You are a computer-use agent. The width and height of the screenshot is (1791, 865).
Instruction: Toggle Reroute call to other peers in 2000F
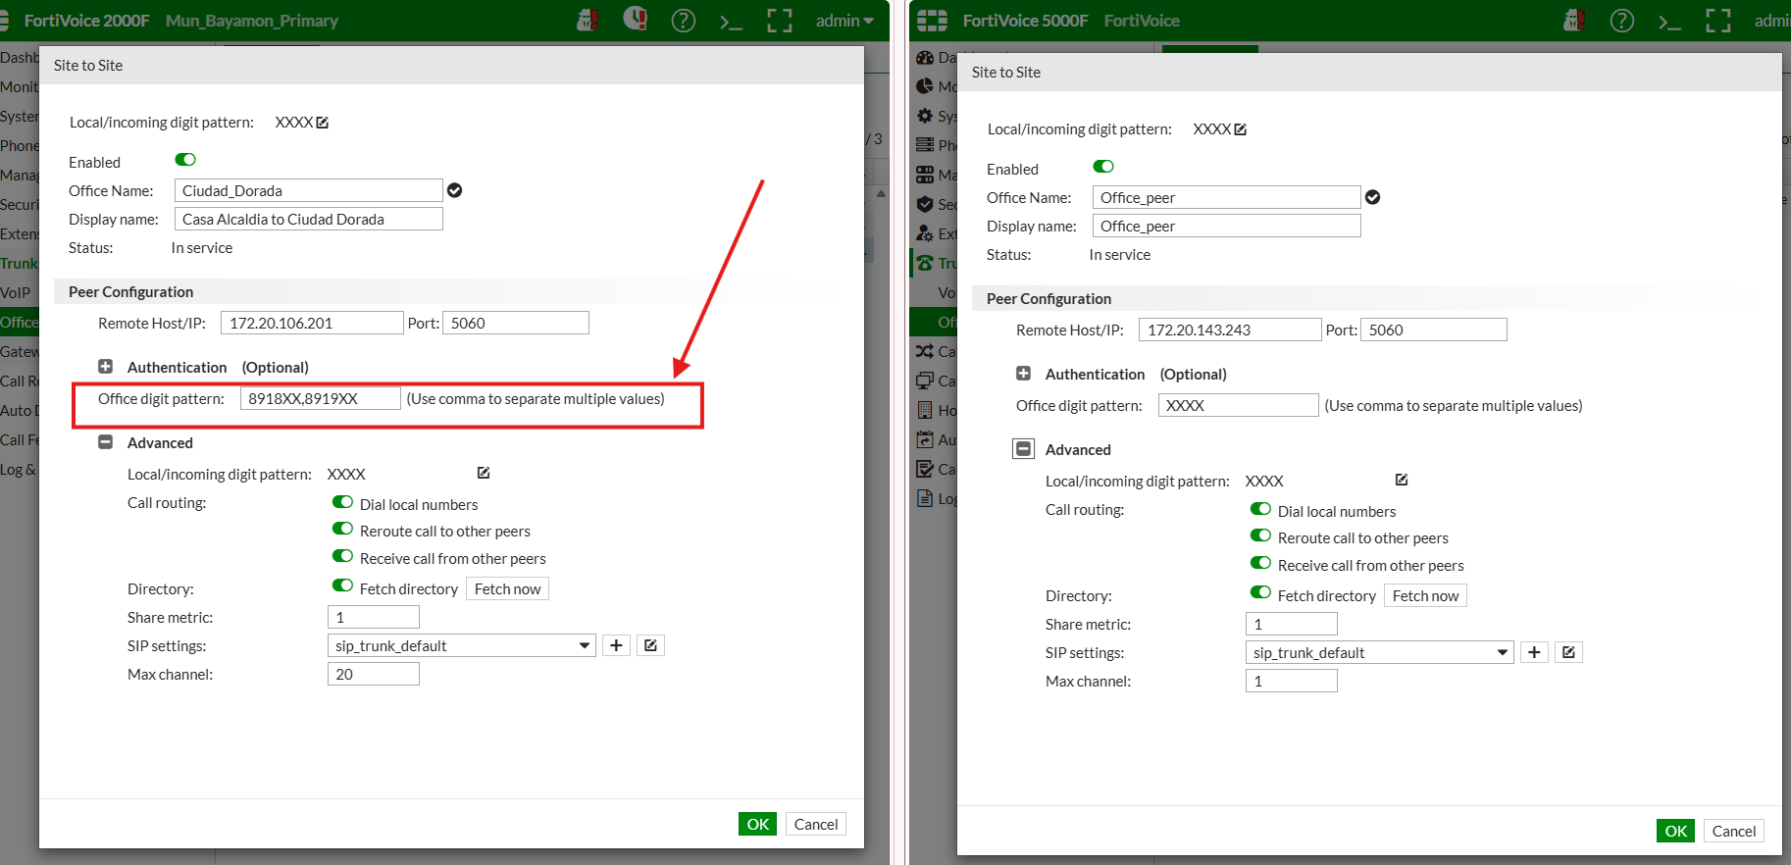click(342, 529)
